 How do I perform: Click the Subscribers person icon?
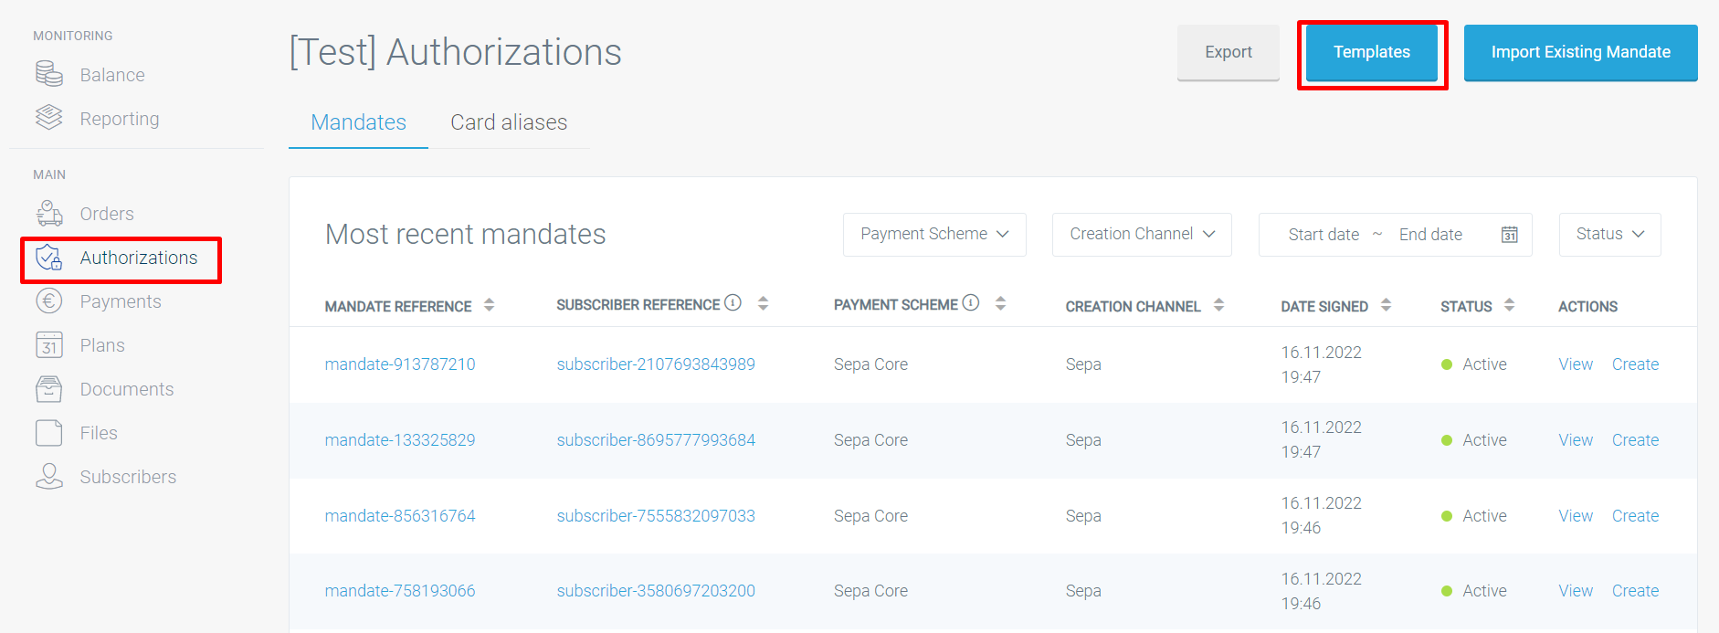[x=49, y=477]
